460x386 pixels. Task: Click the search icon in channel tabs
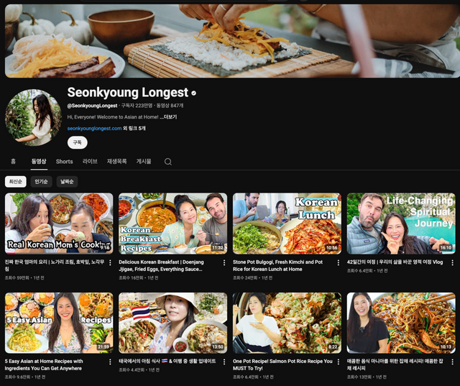coord(168,162)
